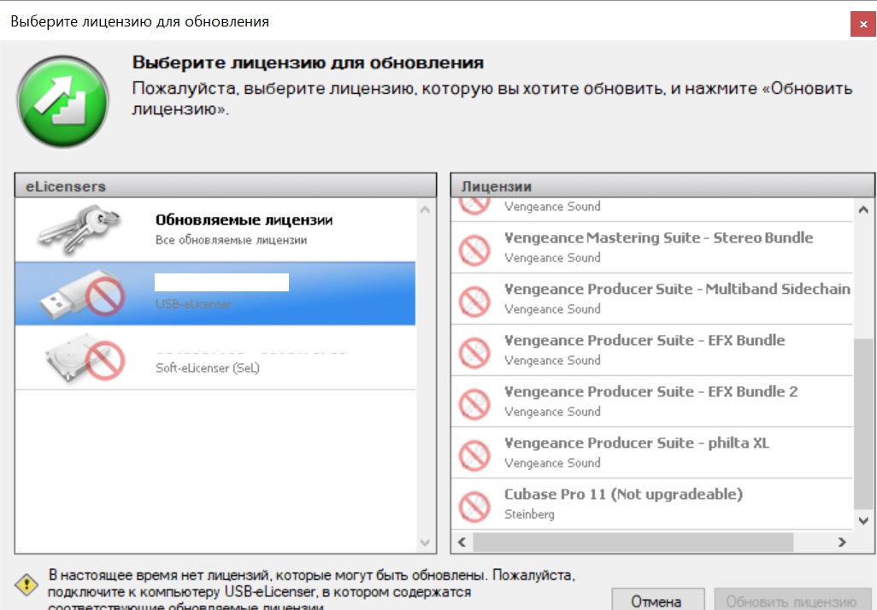Screen dimensions: 877x610
Task: Click the USB stick icon for USB-eLicenser
Action: point(82,296)
